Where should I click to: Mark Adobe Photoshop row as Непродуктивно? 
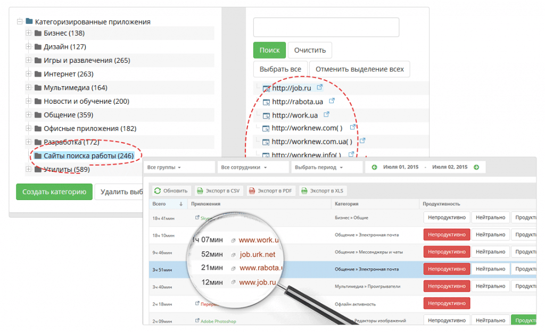coord(447,321)
